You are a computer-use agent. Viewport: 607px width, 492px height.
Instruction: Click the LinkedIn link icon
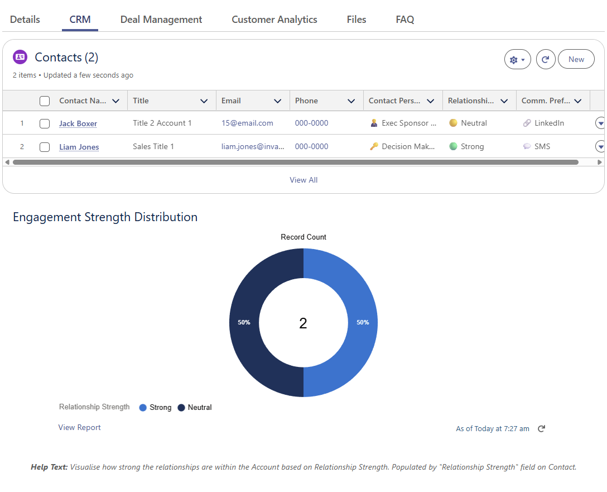coord(527,123)
